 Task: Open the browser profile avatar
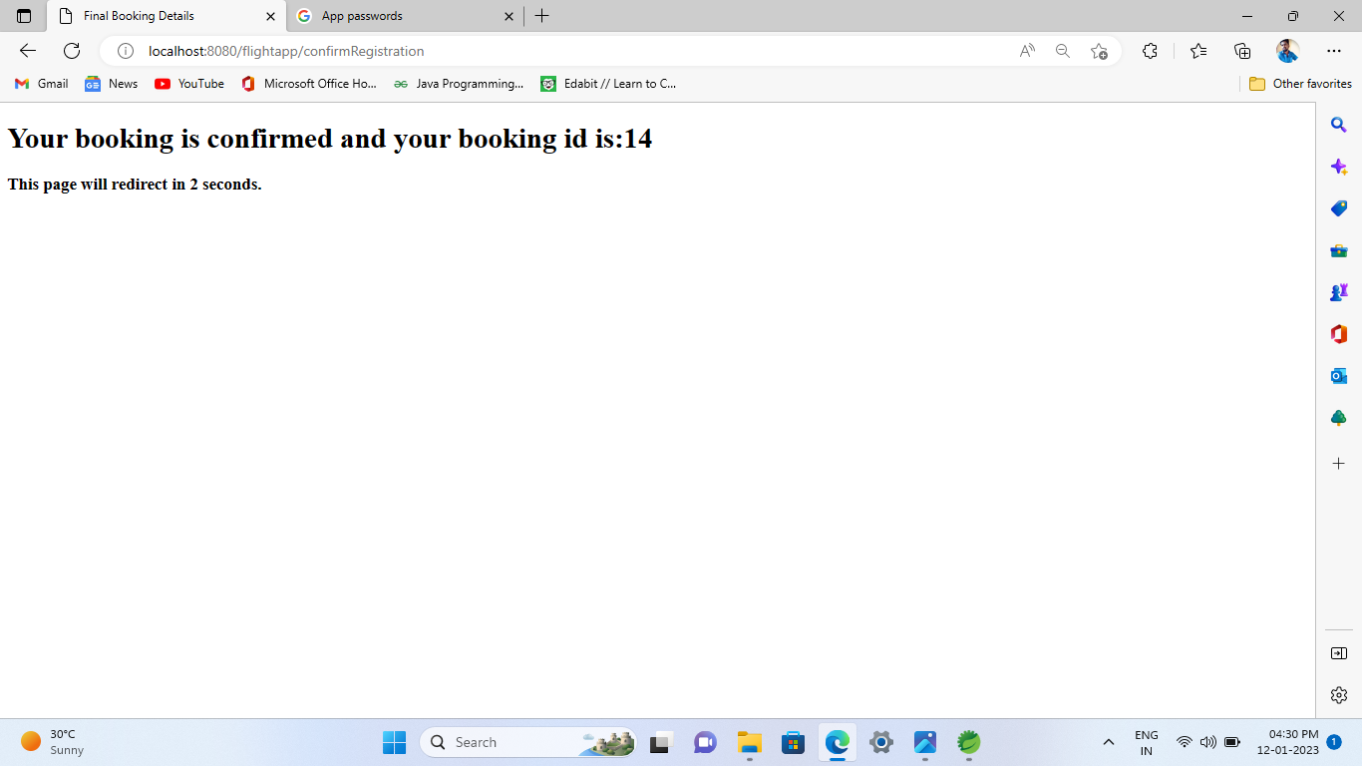tap(1287, 51)
